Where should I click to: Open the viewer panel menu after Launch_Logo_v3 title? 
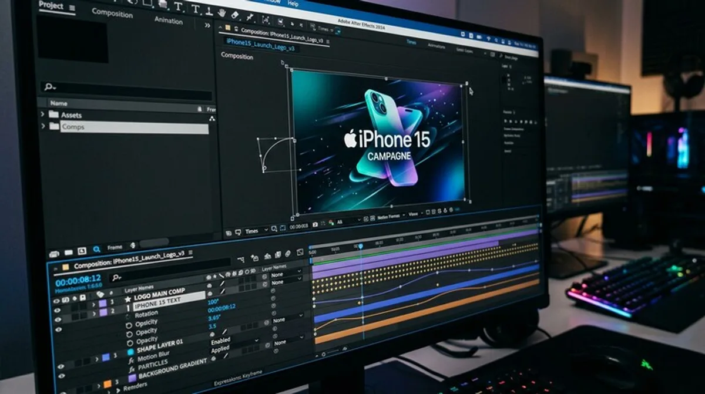pyautogui.click(x=327, y=42)
